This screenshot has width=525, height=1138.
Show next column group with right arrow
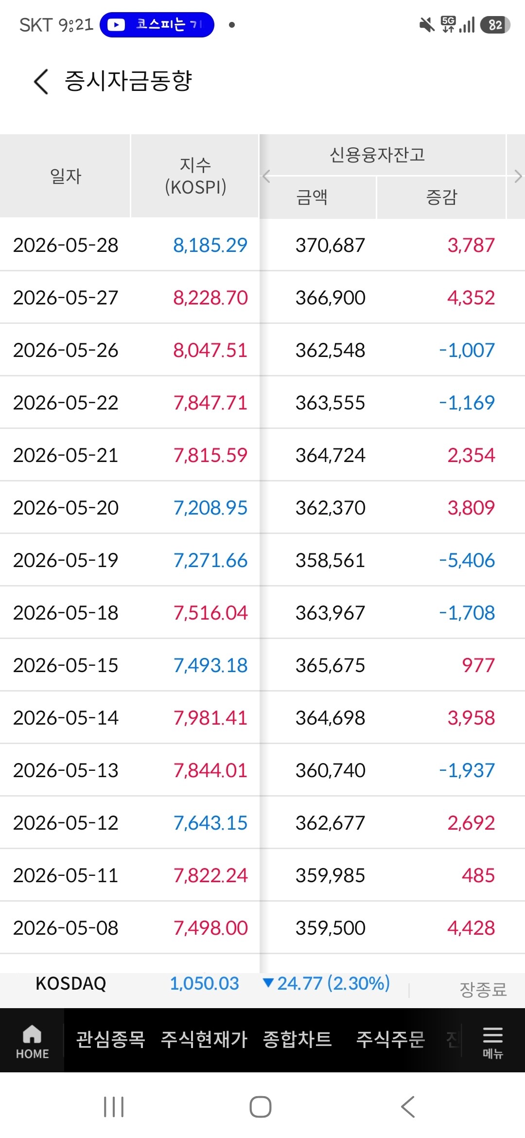click(518, 177)
